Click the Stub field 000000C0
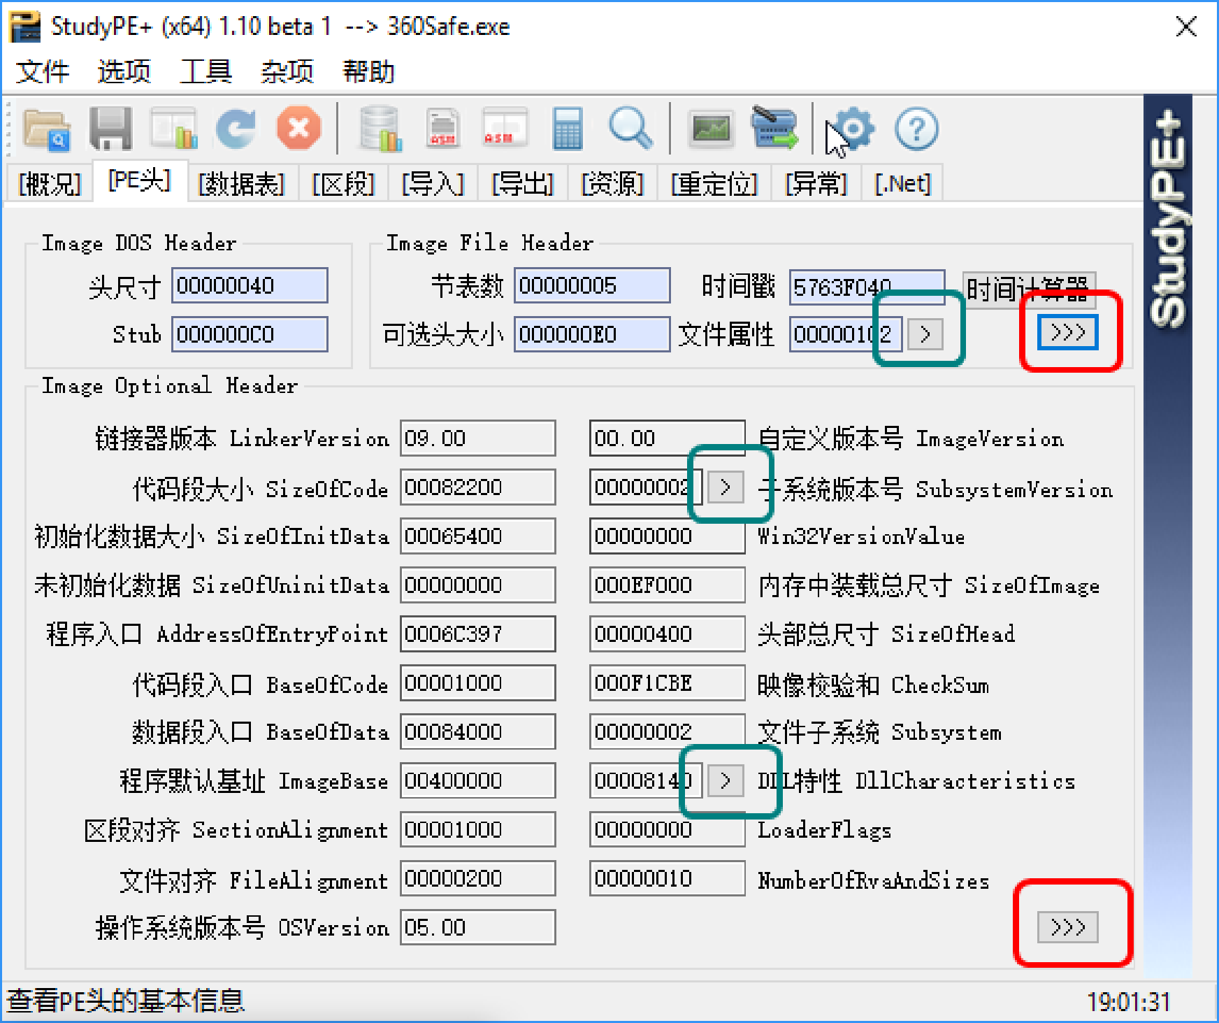 tap(250, 334)
